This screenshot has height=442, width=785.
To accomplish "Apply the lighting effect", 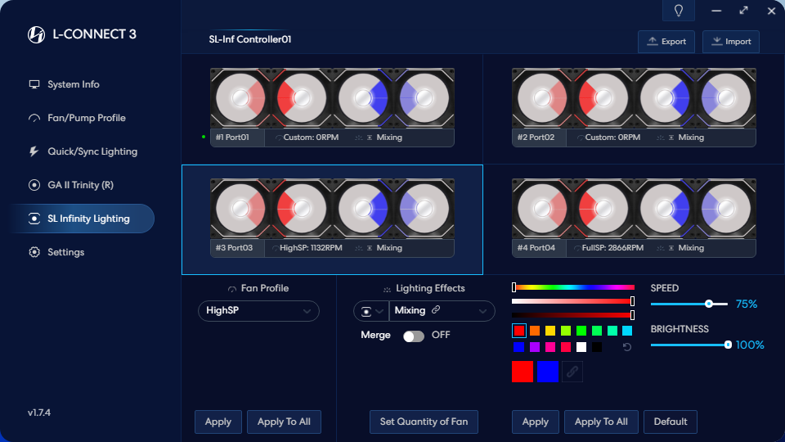I will pyautogui.click(x=535, y=422).
